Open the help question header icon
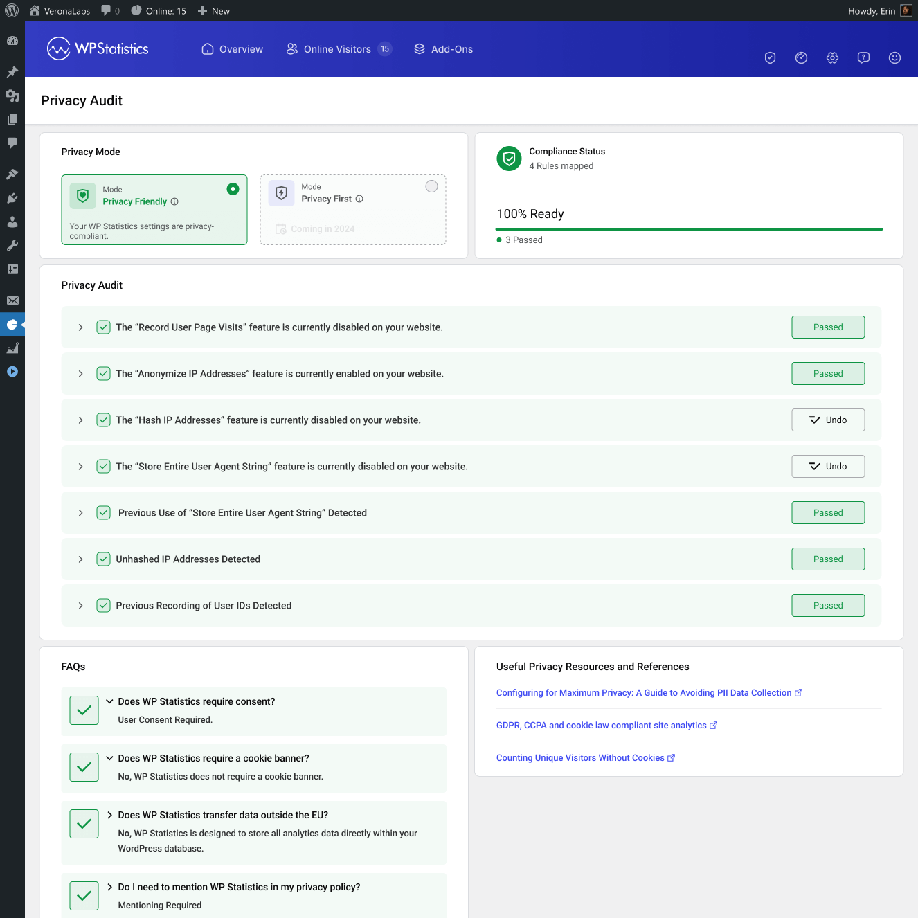The height and width of the screenshot is (918, 918). tap(863, 57)
